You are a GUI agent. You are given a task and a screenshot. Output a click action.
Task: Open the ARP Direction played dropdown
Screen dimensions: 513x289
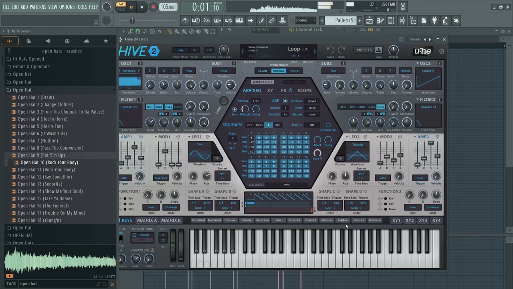312,101
